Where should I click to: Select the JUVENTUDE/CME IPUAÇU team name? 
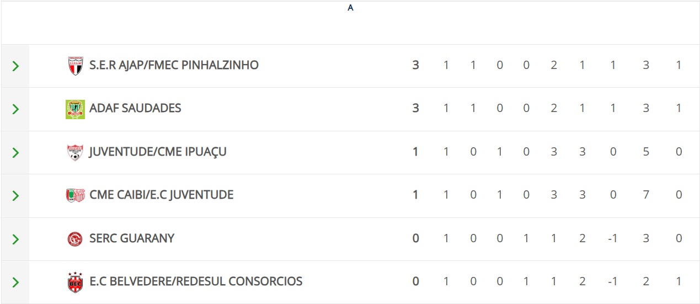click(158, 152)
